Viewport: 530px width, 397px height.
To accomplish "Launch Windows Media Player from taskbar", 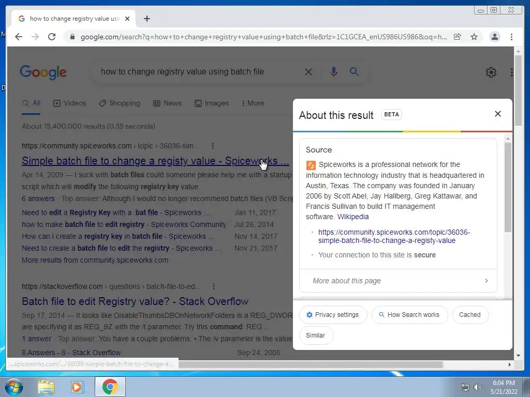I will tap(78, 387).
